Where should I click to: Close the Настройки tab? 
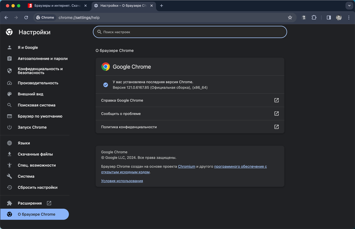pyautogui.click(x=152, y=6)
